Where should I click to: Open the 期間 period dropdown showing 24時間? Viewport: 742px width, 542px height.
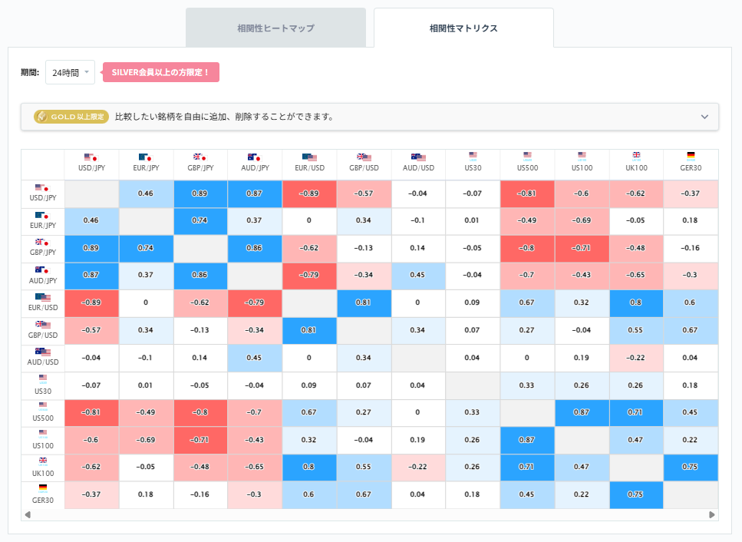tap(68, 71)
